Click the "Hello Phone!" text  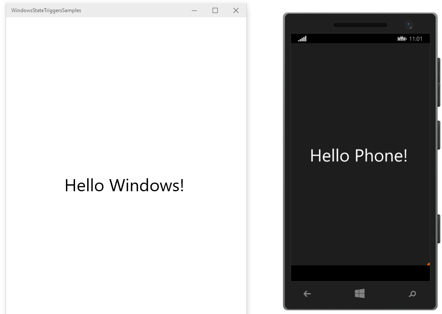click(359, 156)
